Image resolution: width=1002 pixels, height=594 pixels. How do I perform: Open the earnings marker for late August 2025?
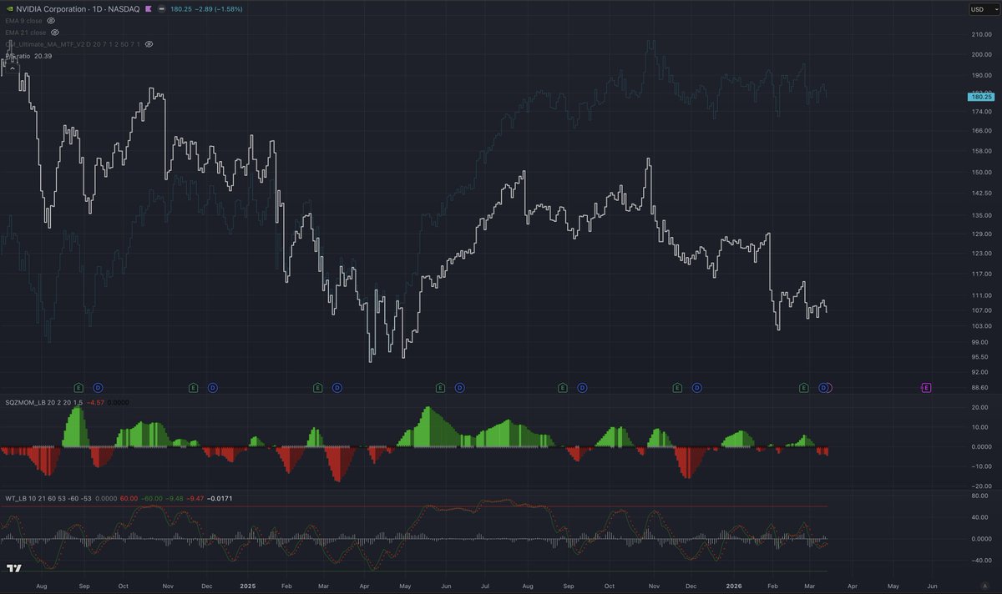(x=562, y=387)
